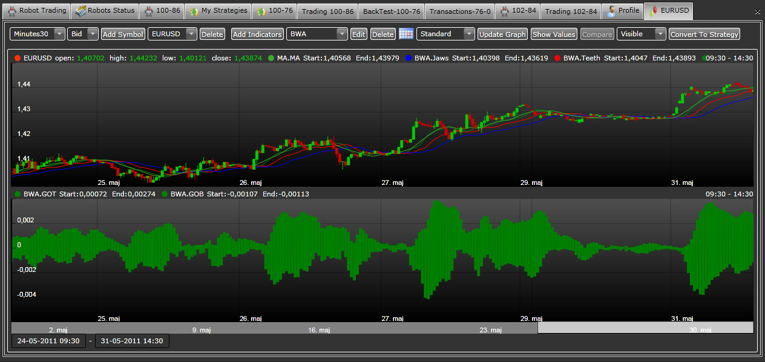Click the person icon on Profile tab
This screenshot has width=765, height=362.
[x=611, y=11]
